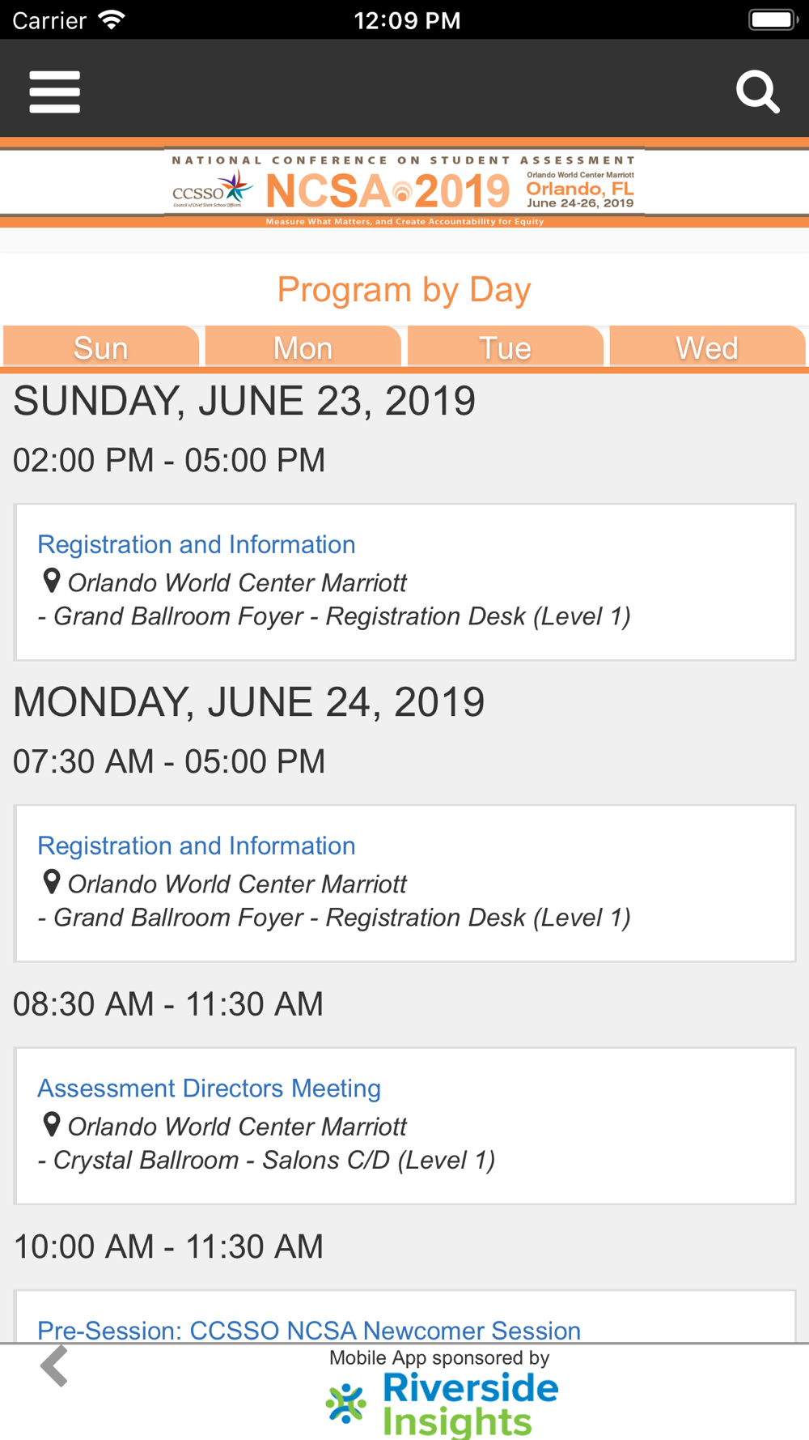Image resolution: width=809 pixels, height=1440 pixels.
Task: Tap the battery indicator icon
Action: click(773, 19)
